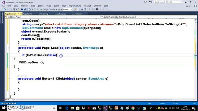The width and height of the screenshot is (198, 111).
Task: Expand the Navigate Backward history arrow
Action: (7, 10)
